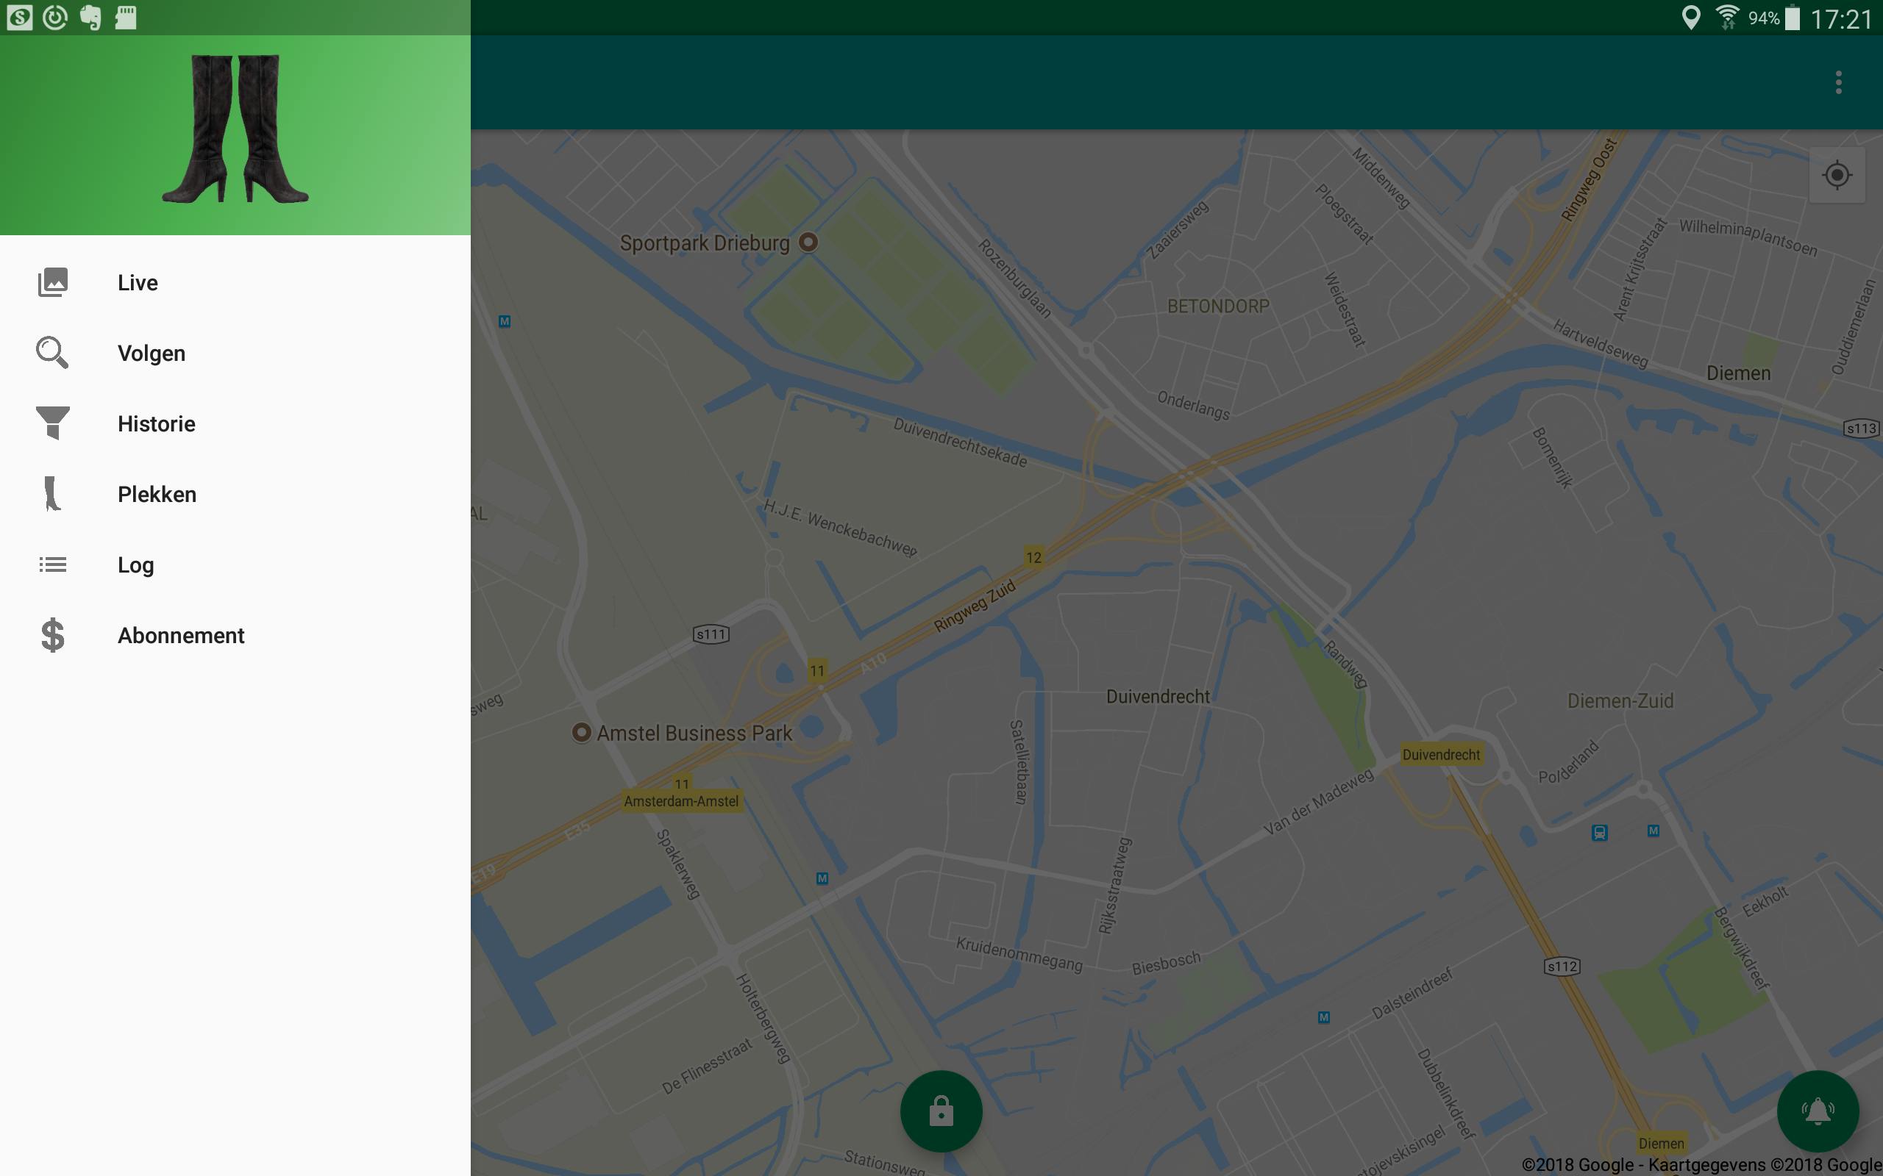Open the Live menu item
Screen dimensions: 1883x1176
138,282
